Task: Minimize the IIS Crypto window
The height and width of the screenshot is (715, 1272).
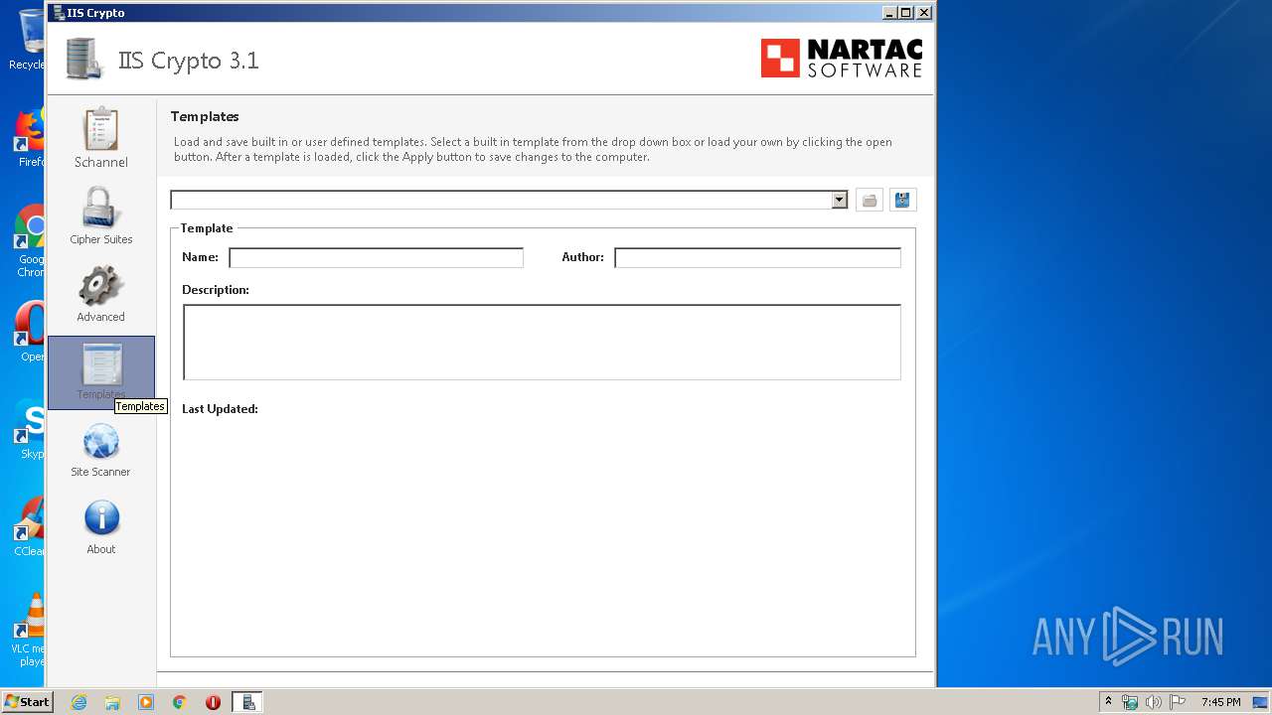Action: click(x=888, y=13)
